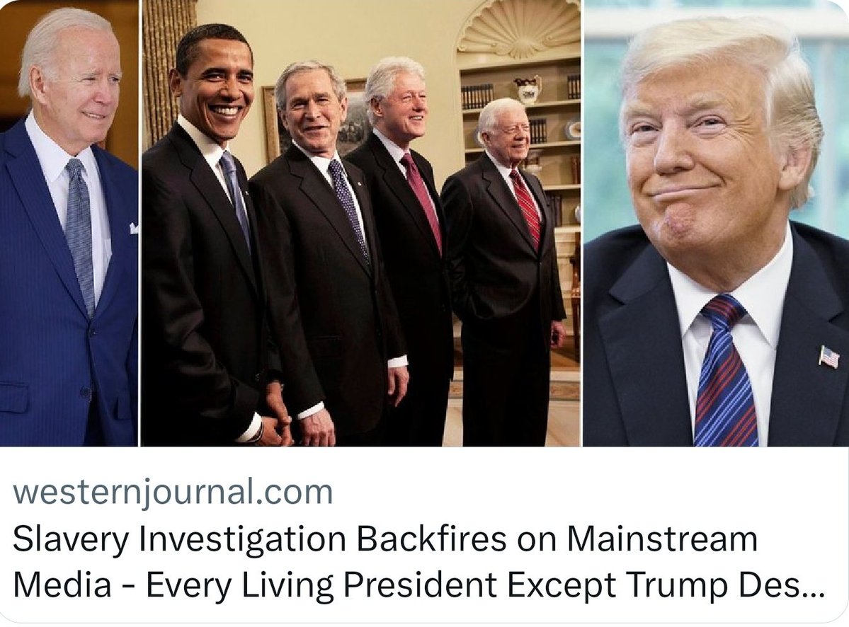The height and width of the screenshot is (627, 849).
Task: Click the headline line starting "Media - Every Living"
Action: [418, 585]
